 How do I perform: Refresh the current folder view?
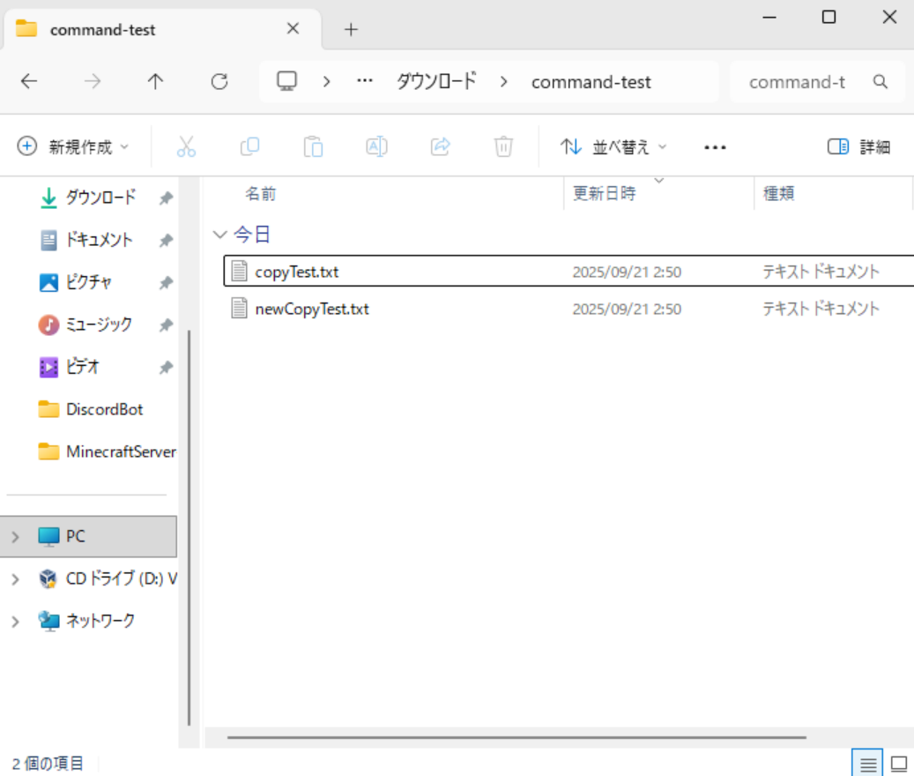(x=219, y=82)
